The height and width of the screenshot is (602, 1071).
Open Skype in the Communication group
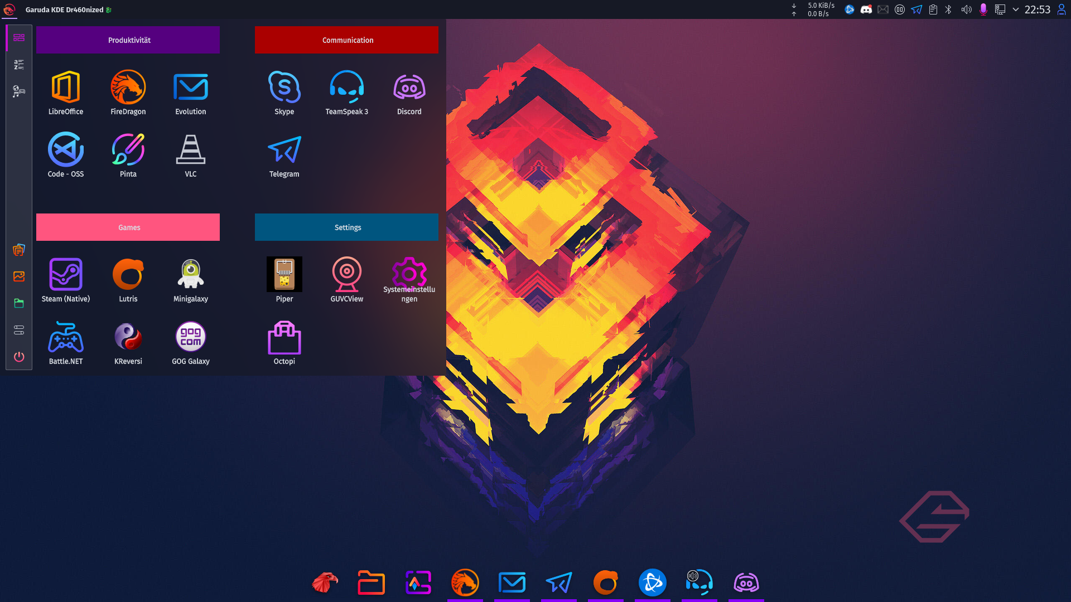click(x=284, y=88)
